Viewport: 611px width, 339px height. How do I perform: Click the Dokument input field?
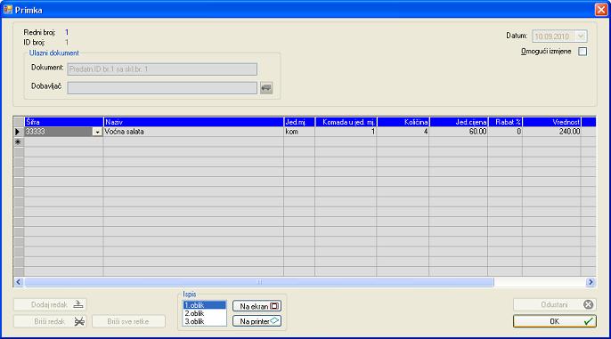click(x=162, y=69)
